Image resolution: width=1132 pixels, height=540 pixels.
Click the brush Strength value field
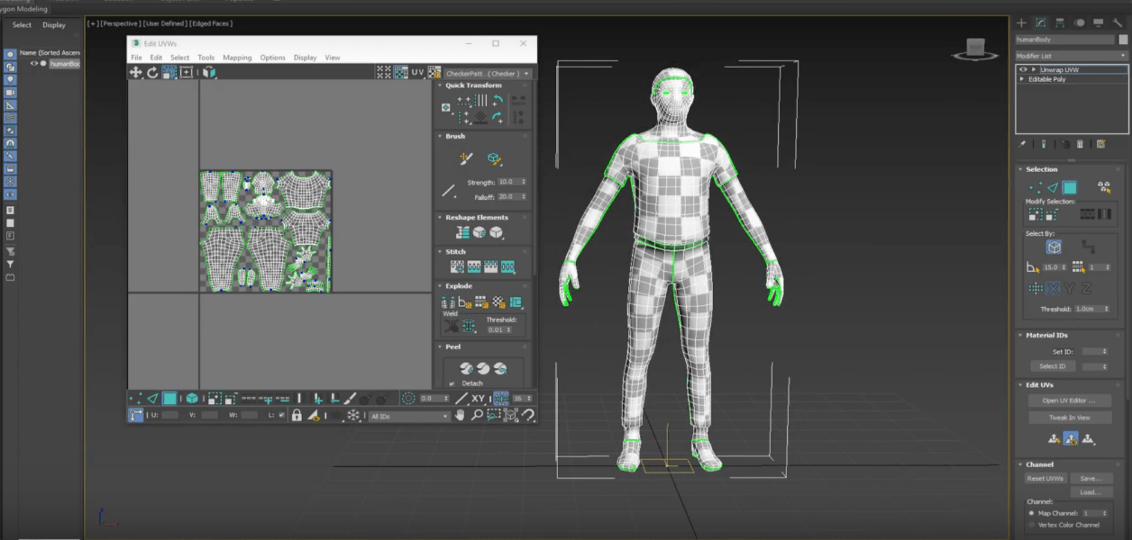(x=508, y=182)
